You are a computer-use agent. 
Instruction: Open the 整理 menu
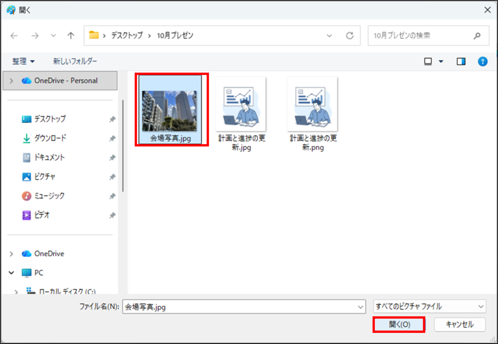point(23,61)
